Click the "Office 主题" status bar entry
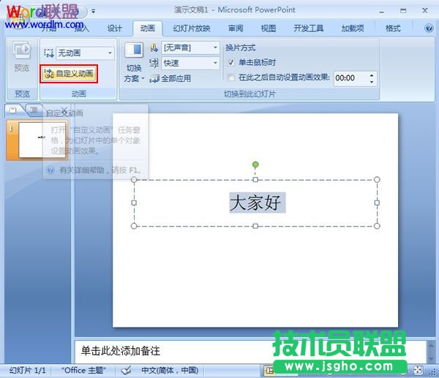This screenshot has height=378, width=439. (x=83, y=370)
